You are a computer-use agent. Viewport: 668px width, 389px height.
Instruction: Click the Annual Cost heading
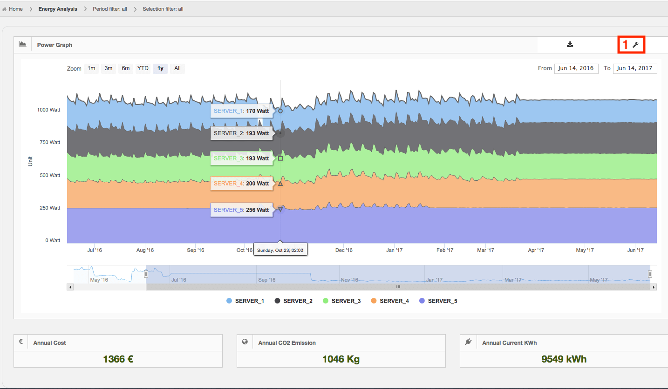coord(50,343)
